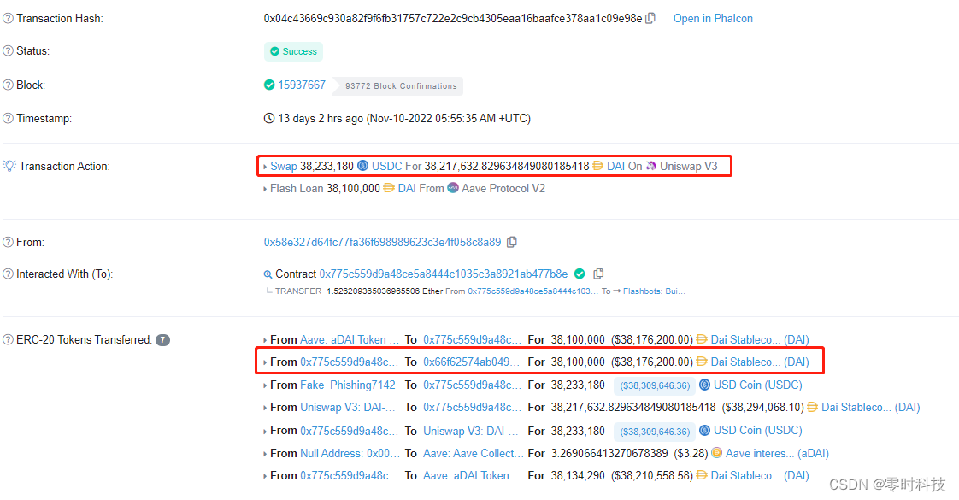Open sender address 0x58e327d64fc77...
This screenshot has height=500, width=959.
[382, 242]
